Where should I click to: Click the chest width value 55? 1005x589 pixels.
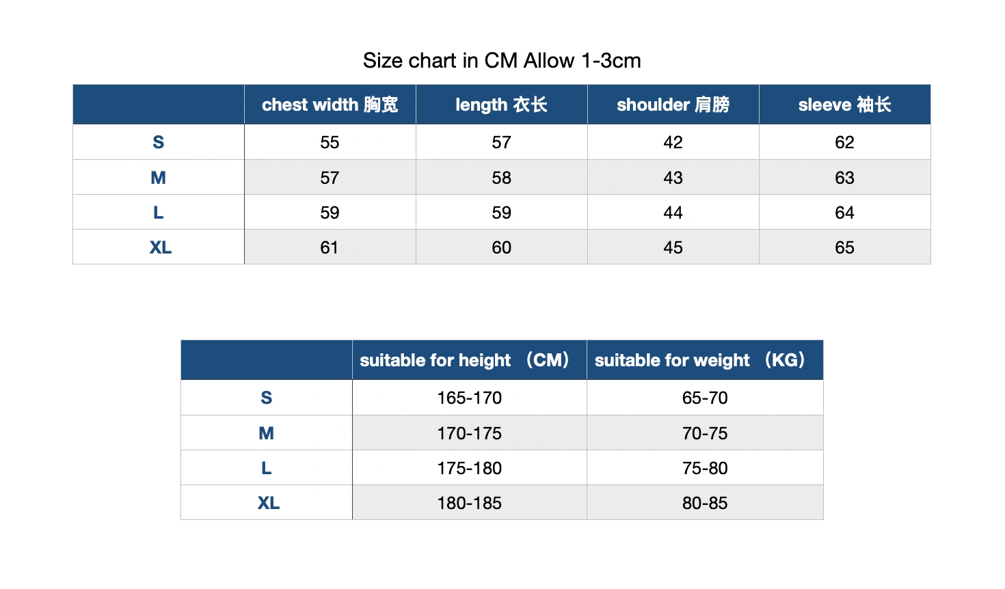tap(330, 142)
